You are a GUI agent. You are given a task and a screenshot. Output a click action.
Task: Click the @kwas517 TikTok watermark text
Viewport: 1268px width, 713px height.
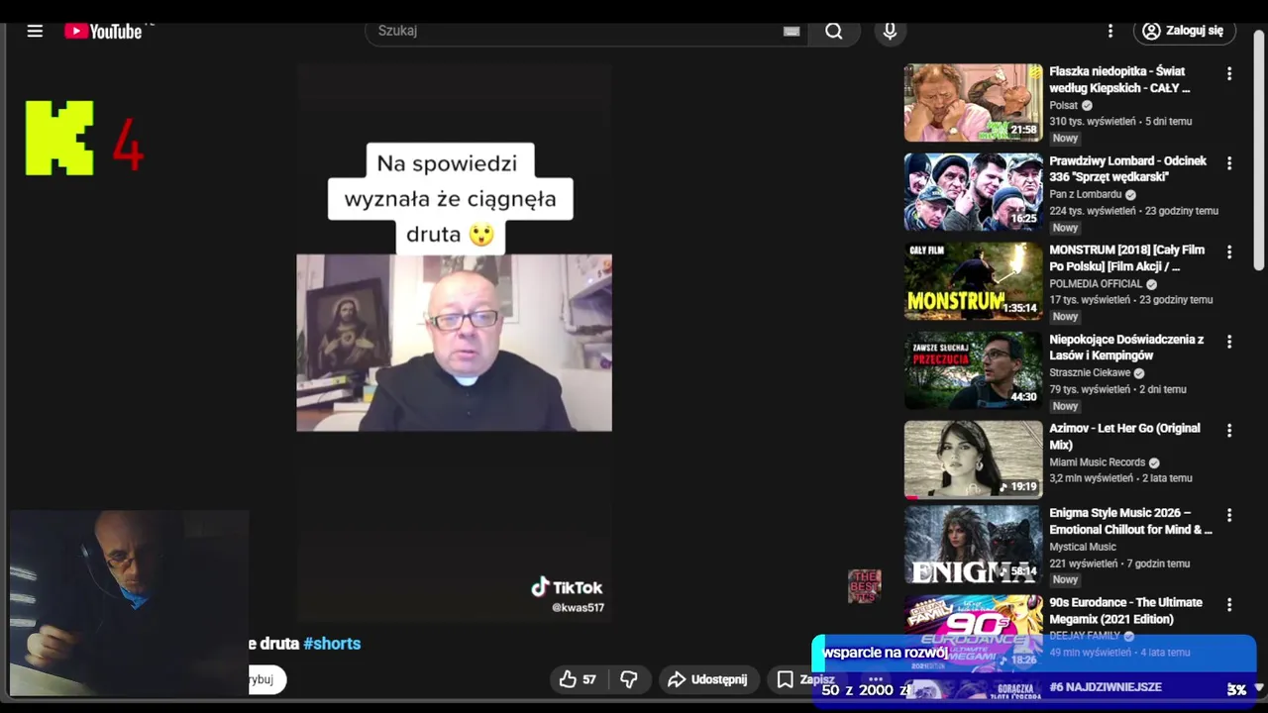tap(578, 607)
